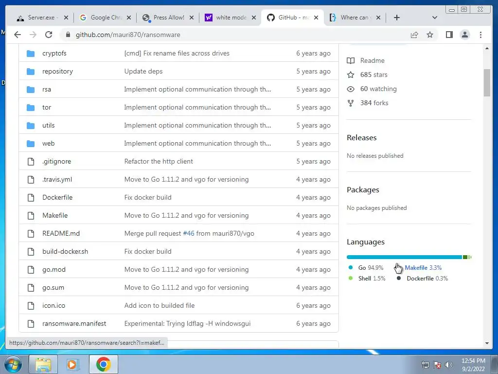This screenshot has height=374, width=498.
Task: Bookmark this page with the star icon
Action: coord(430,35)
